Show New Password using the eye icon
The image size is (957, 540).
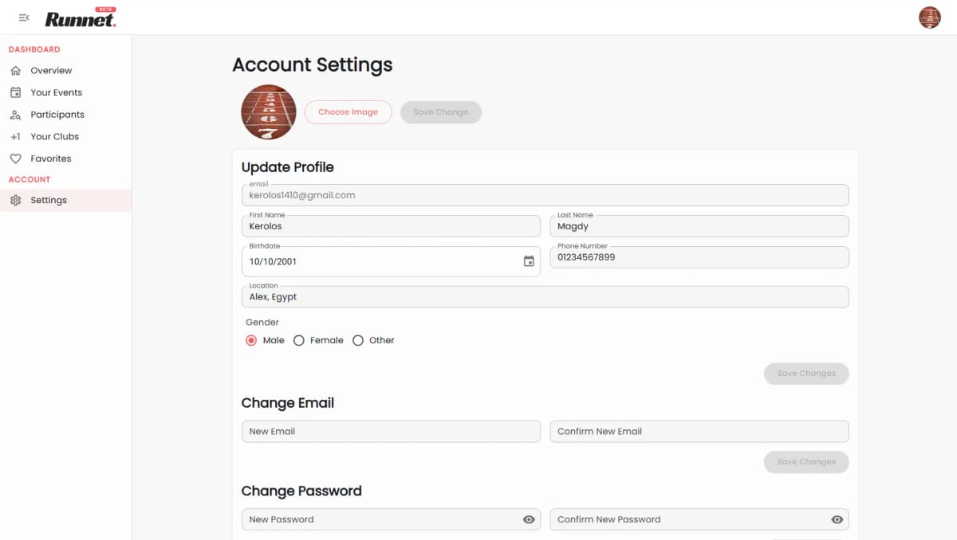point(529,519)
